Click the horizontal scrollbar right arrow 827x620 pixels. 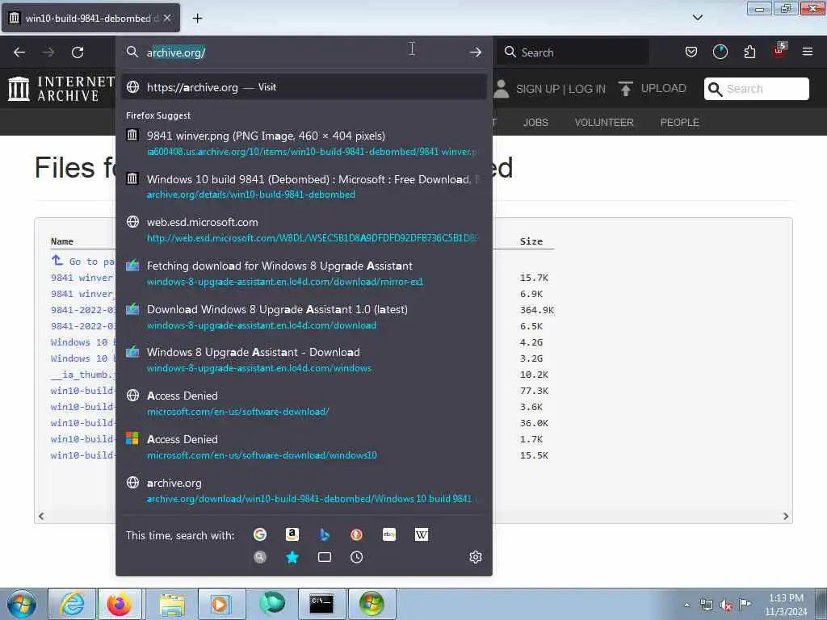point(786,516)
